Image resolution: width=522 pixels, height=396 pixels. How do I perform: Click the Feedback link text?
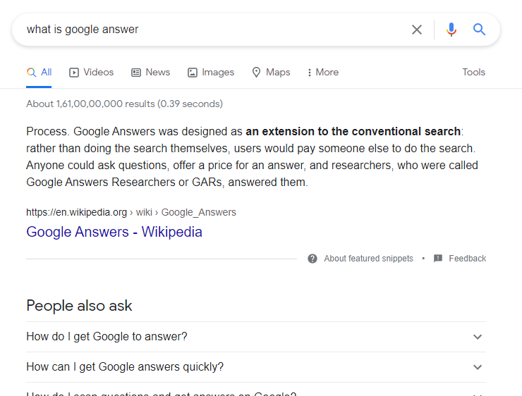(x=467, y=259)
